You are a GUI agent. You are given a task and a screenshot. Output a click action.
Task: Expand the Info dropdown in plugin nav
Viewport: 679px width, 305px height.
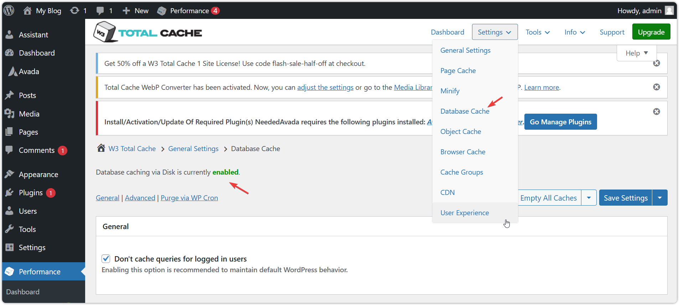coord(575,32)
